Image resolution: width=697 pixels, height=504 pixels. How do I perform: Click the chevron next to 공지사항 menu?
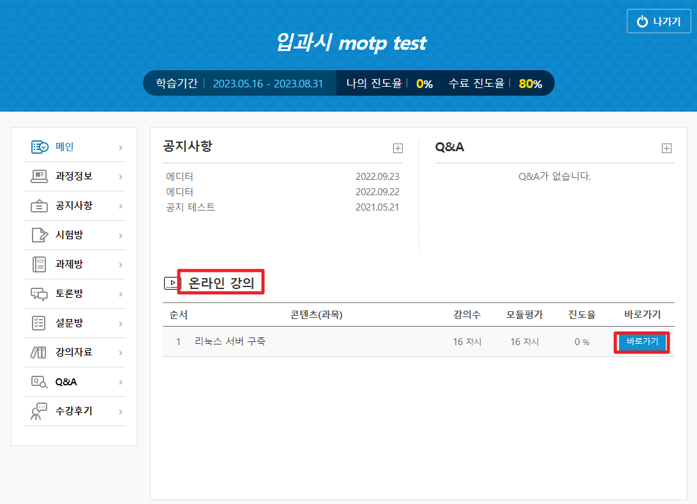click(121, 206)
